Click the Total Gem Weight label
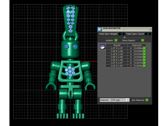 point(108,34)
